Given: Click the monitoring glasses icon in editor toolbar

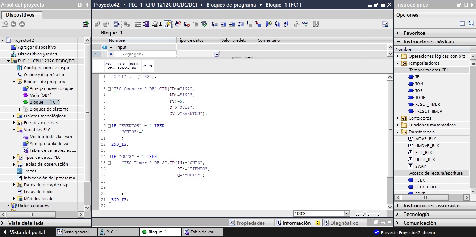Looking at the screenshot, I should coord(306,24).
